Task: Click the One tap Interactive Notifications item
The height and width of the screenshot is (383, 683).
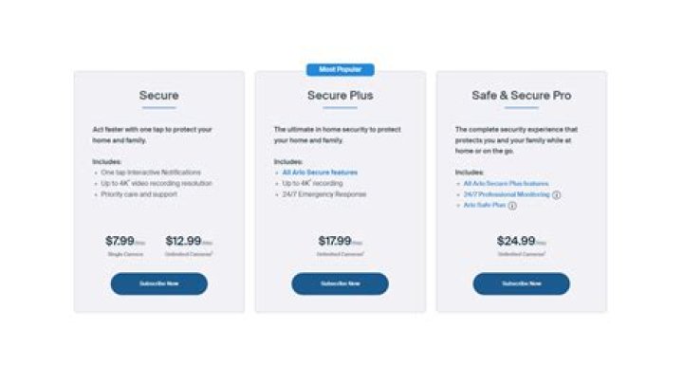Action: 150,173
